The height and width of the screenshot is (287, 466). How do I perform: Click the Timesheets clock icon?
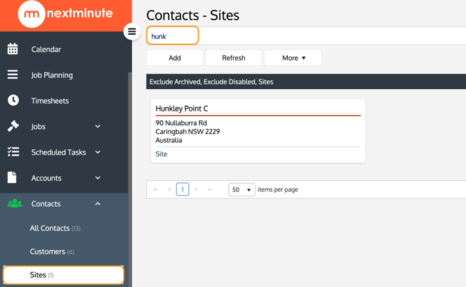point(13,101)
